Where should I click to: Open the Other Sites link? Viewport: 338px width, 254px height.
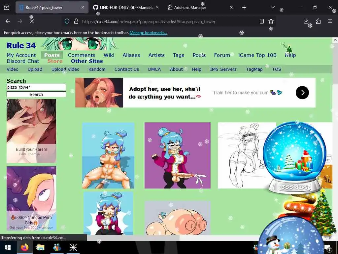[x=87, y=61]
